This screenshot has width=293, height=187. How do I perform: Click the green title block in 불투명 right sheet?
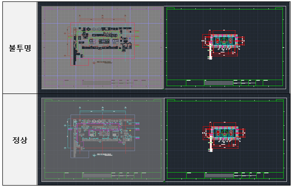click(x=225, y=83)
